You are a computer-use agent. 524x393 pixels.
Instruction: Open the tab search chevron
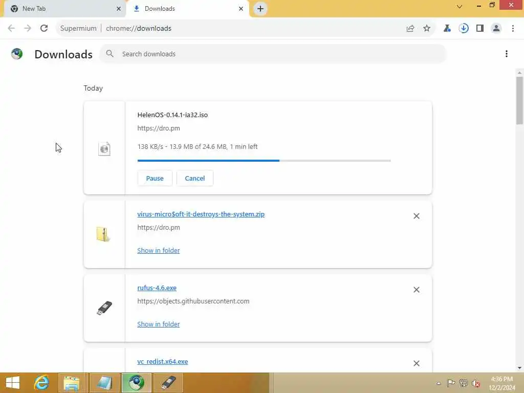(460, 7)
